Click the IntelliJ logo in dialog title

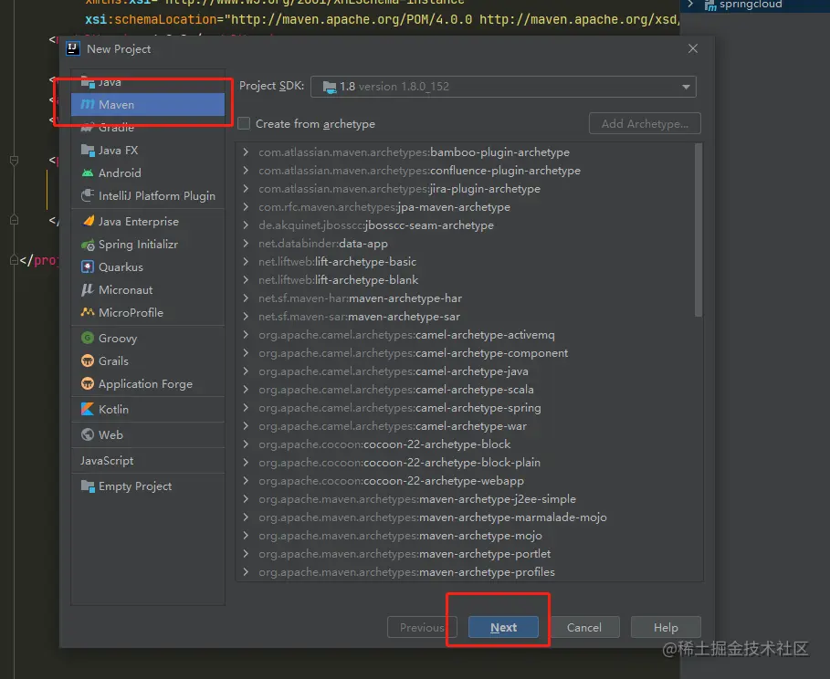[x=73, y=48]
